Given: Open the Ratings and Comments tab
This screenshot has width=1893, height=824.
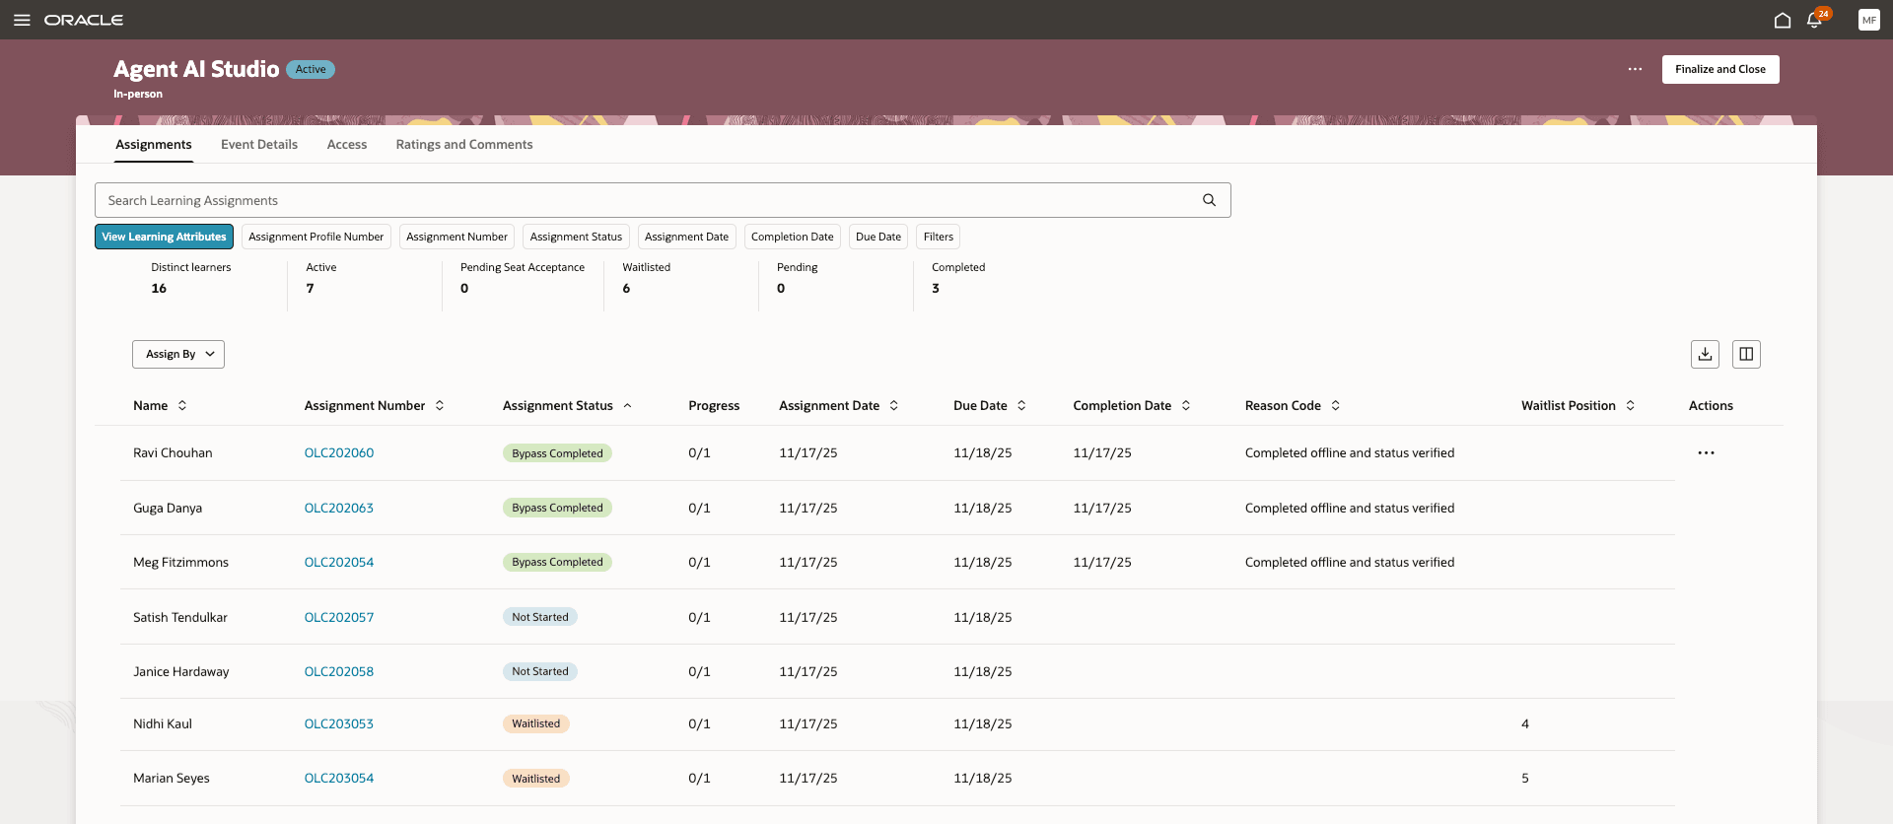Looking at the screenshot, I should [x=464, y=145].
